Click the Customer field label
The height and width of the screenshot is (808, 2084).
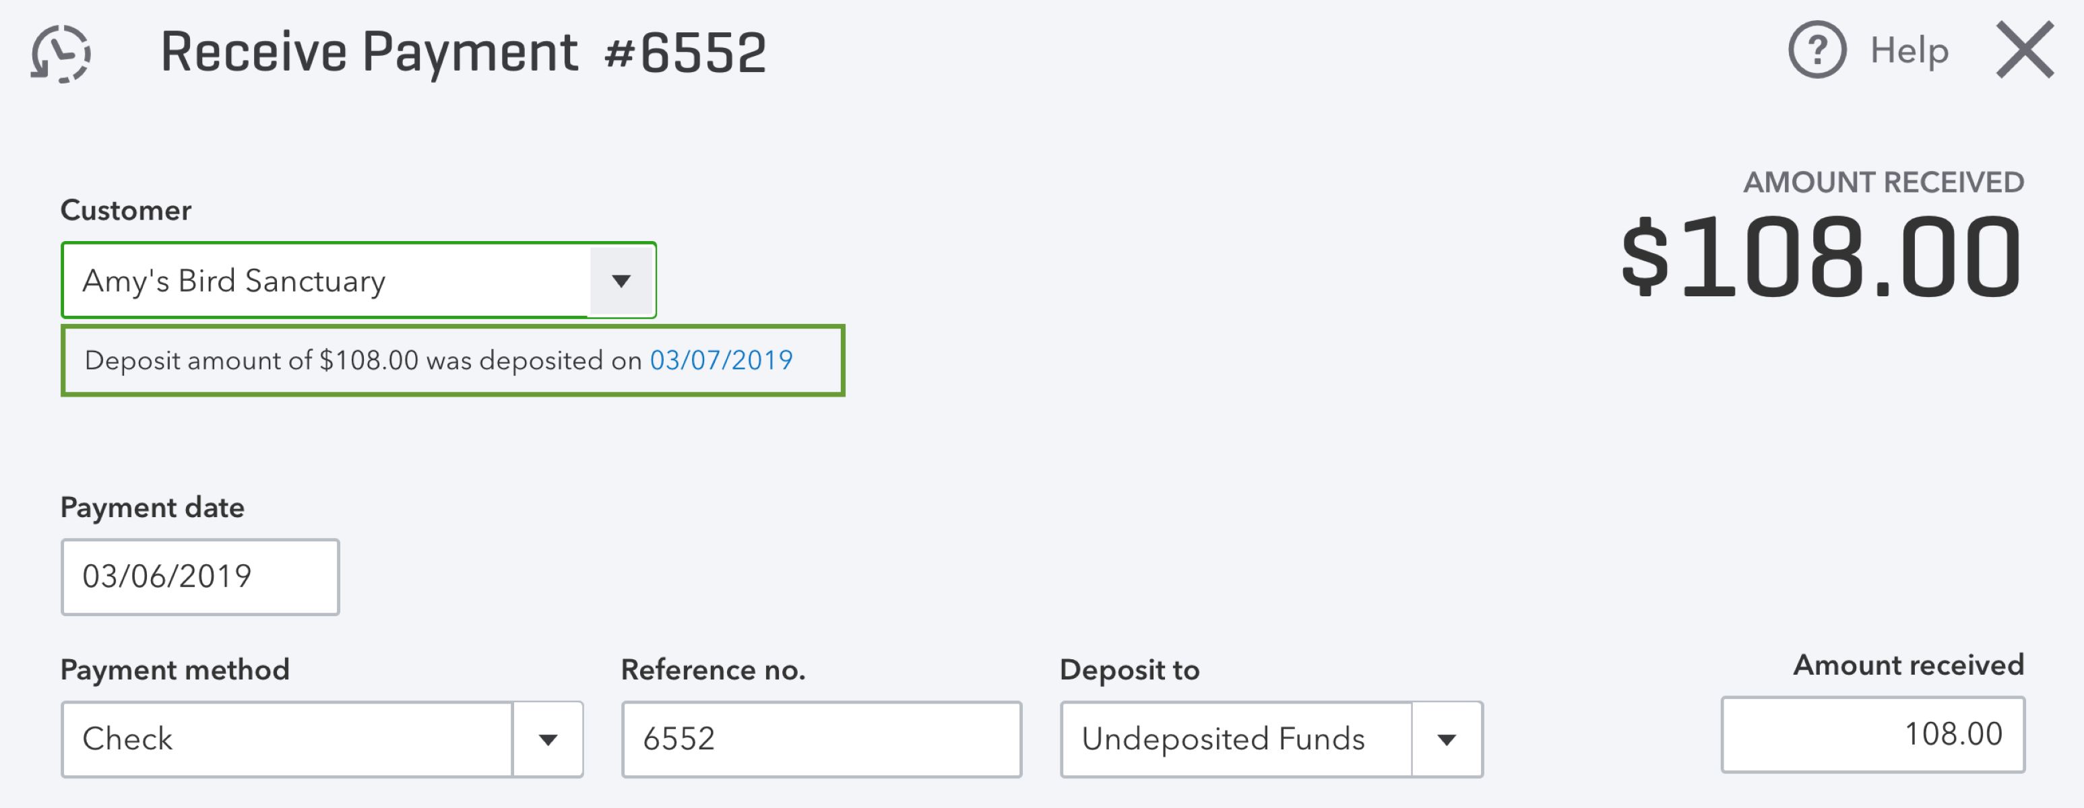(x=125, y=209)
